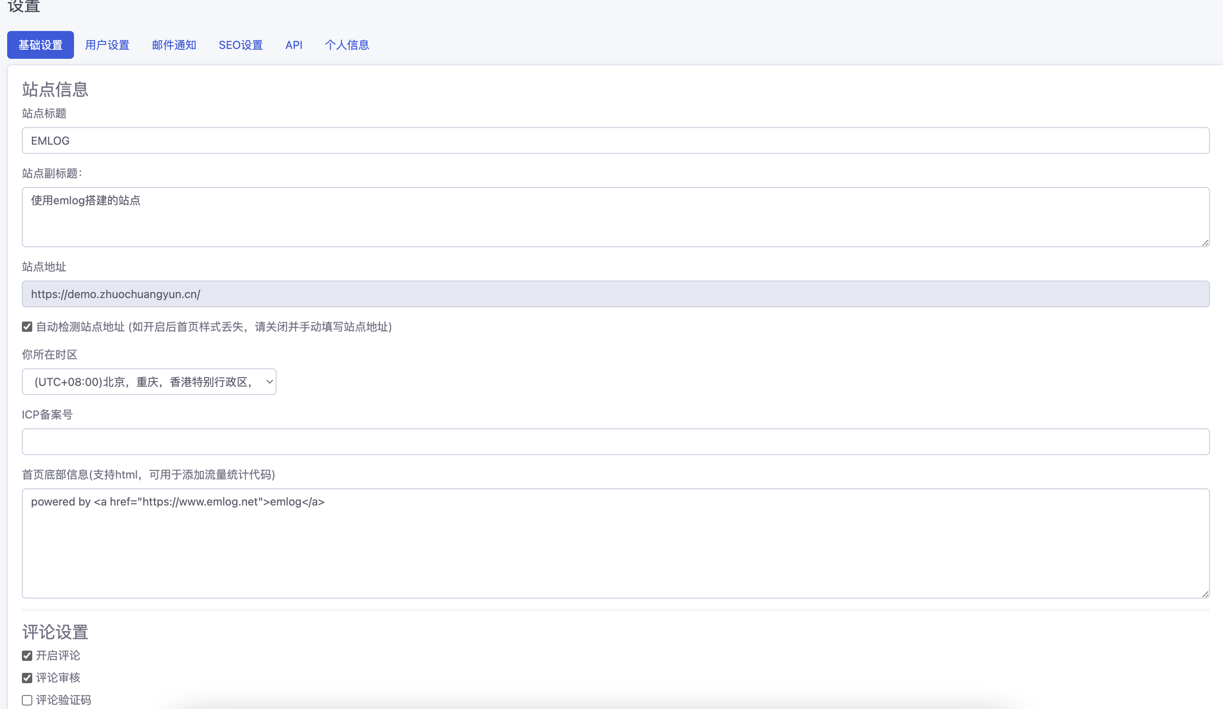Enable the 评论验证码 checkbox

27,700
